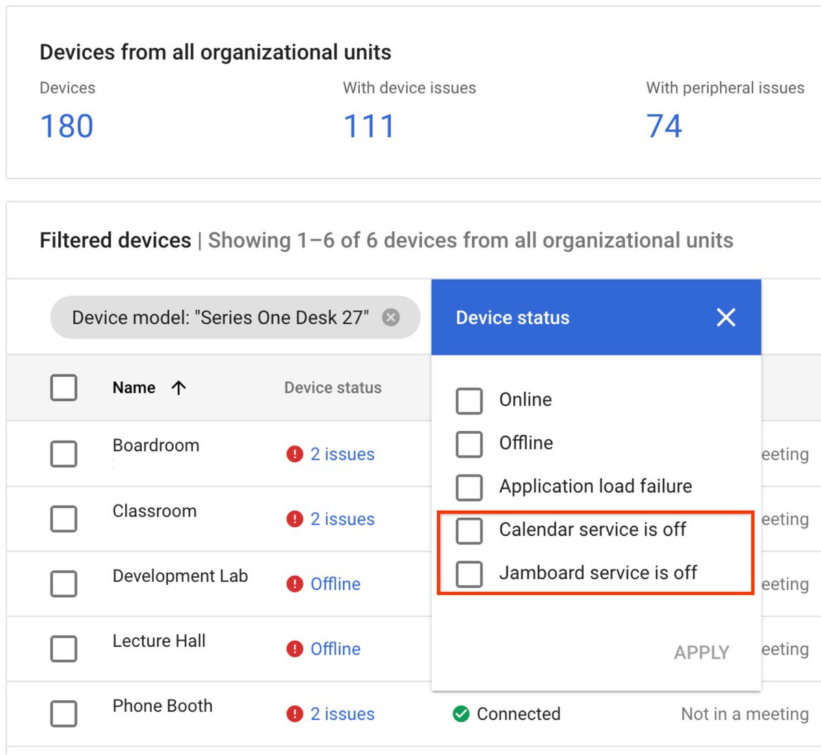
Task: Remove the Series One Desk 27 filter chip
Action: click(x=391, y=317)
